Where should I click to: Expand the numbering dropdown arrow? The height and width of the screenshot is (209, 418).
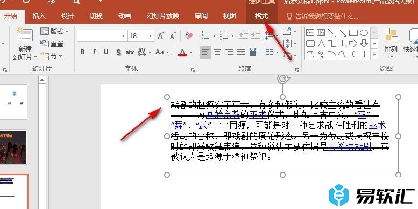click(x=232, y=35)
